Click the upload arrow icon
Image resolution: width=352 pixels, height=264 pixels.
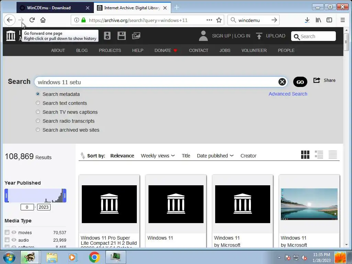click(x=259, y=36)
